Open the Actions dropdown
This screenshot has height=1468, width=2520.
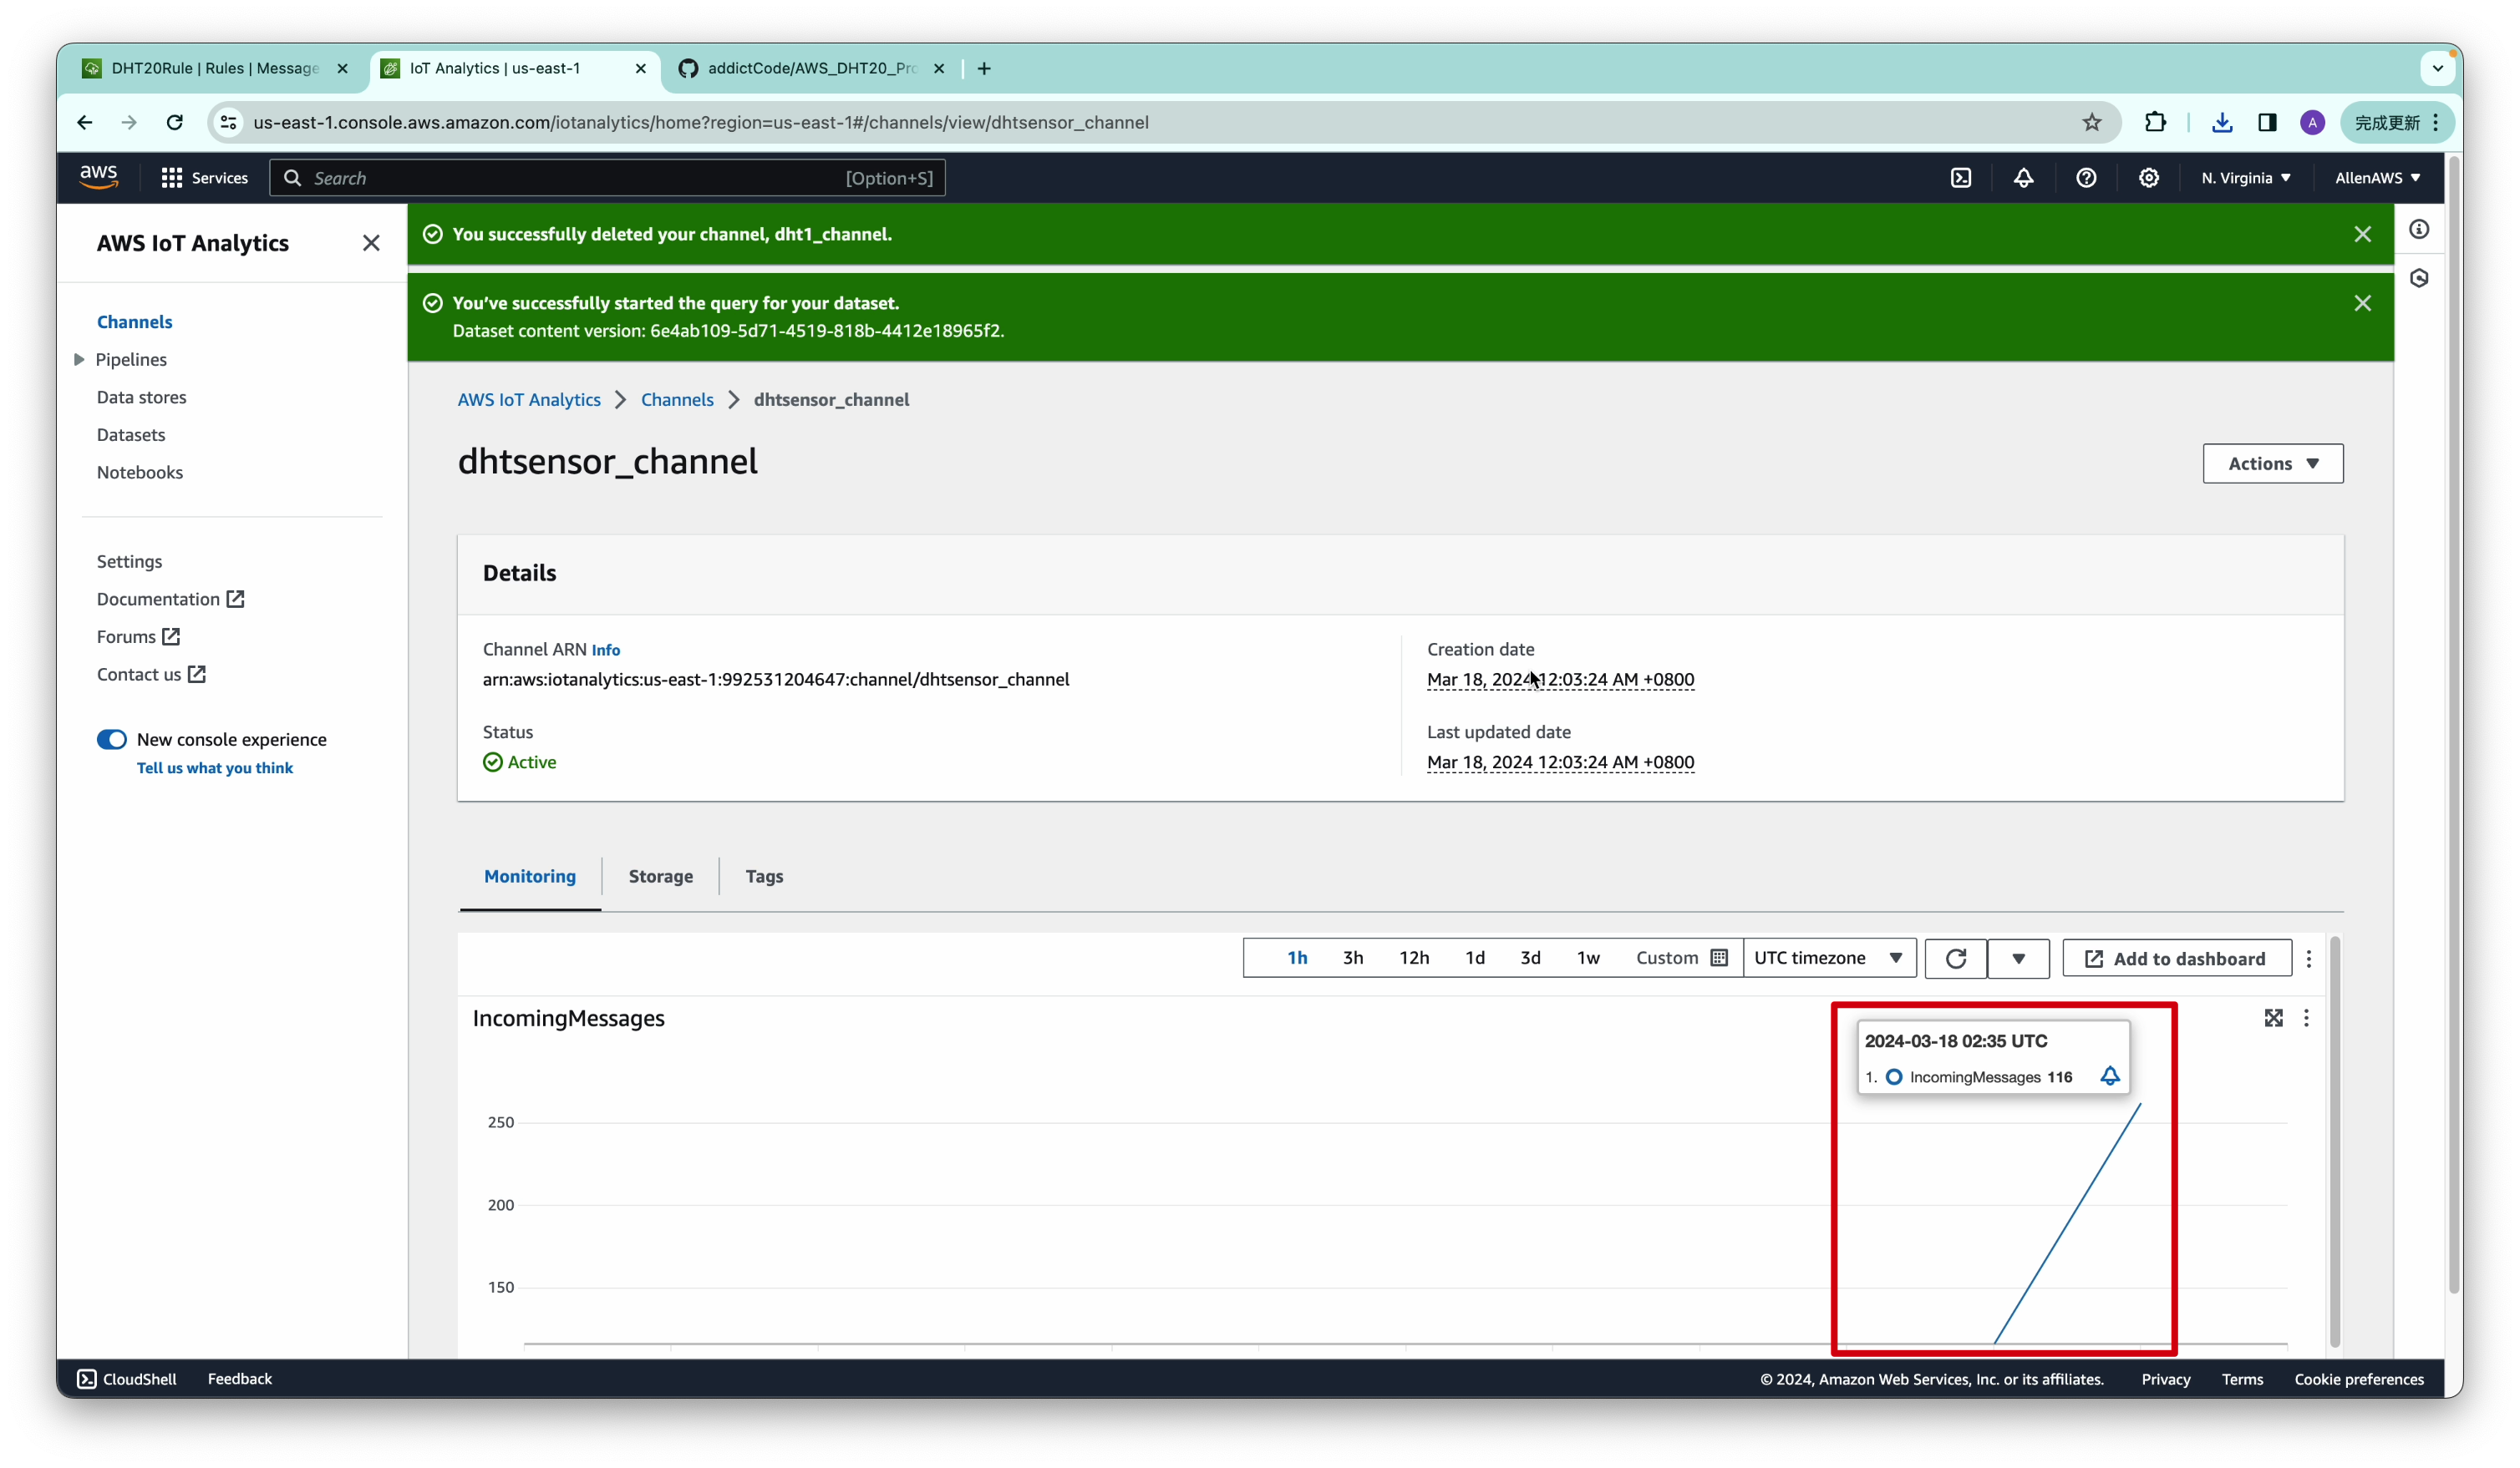click(x=2272, y=463)
